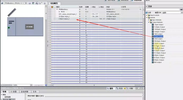
Task: Click the 178...209 I address cell
Action: 95,16
